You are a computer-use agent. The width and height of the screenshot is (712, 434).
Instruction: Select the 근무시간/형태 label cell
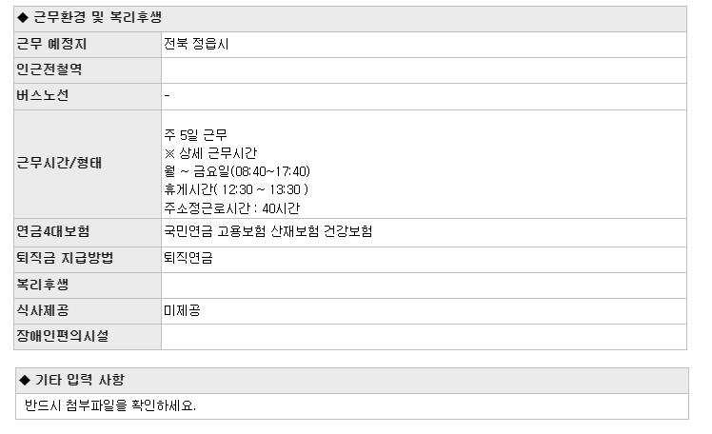(x=88, y=164)
